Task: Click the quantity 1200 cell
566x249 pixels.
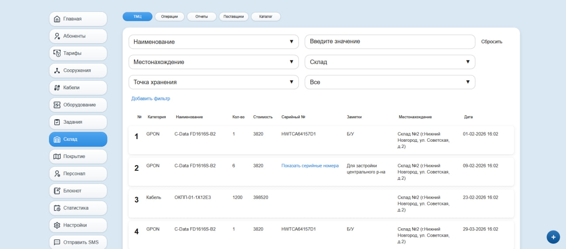Action: 237,198
